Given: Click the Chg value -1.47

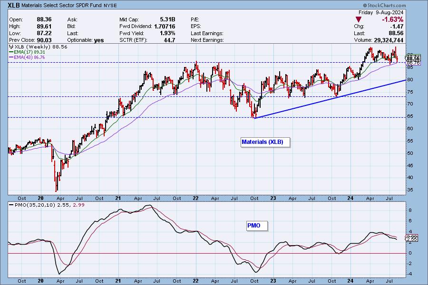Looking at the screenshot, I should 396,27.
